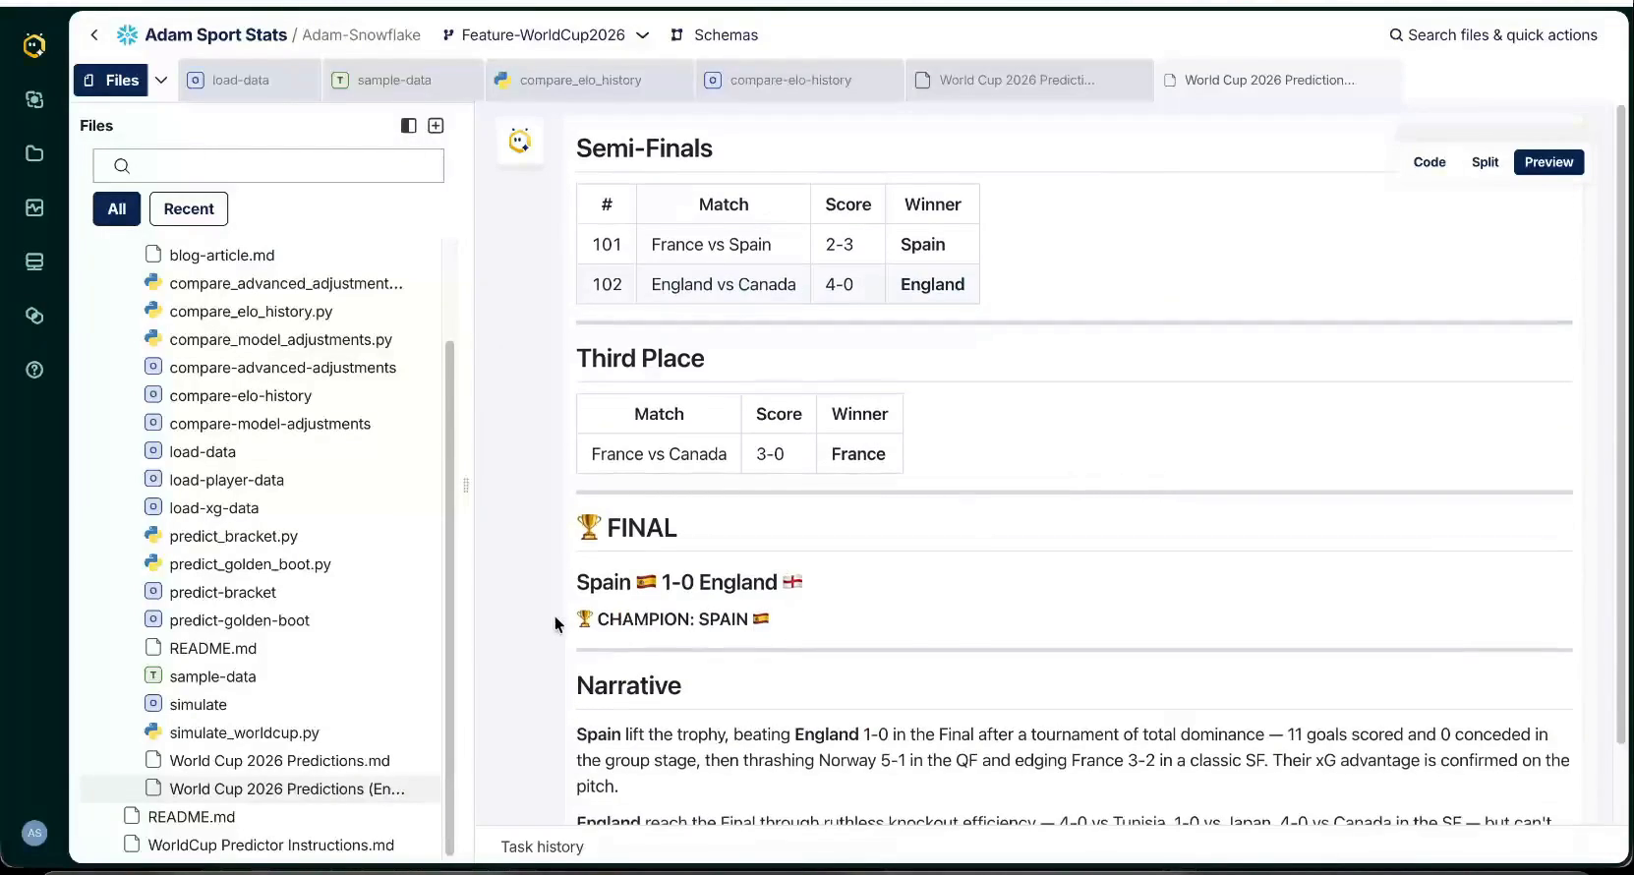
Task: Click the AS user avatar
Action: tap(34, 833)
